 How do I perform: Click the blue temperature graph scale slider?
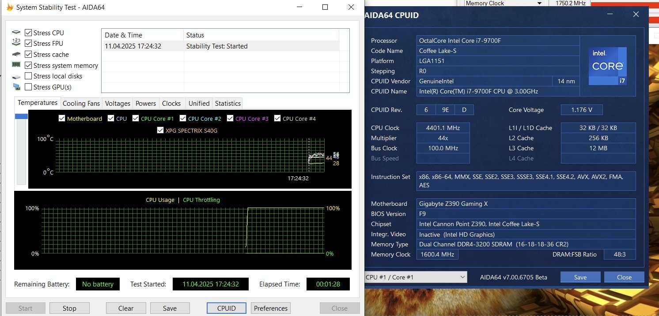pos(21,116)
